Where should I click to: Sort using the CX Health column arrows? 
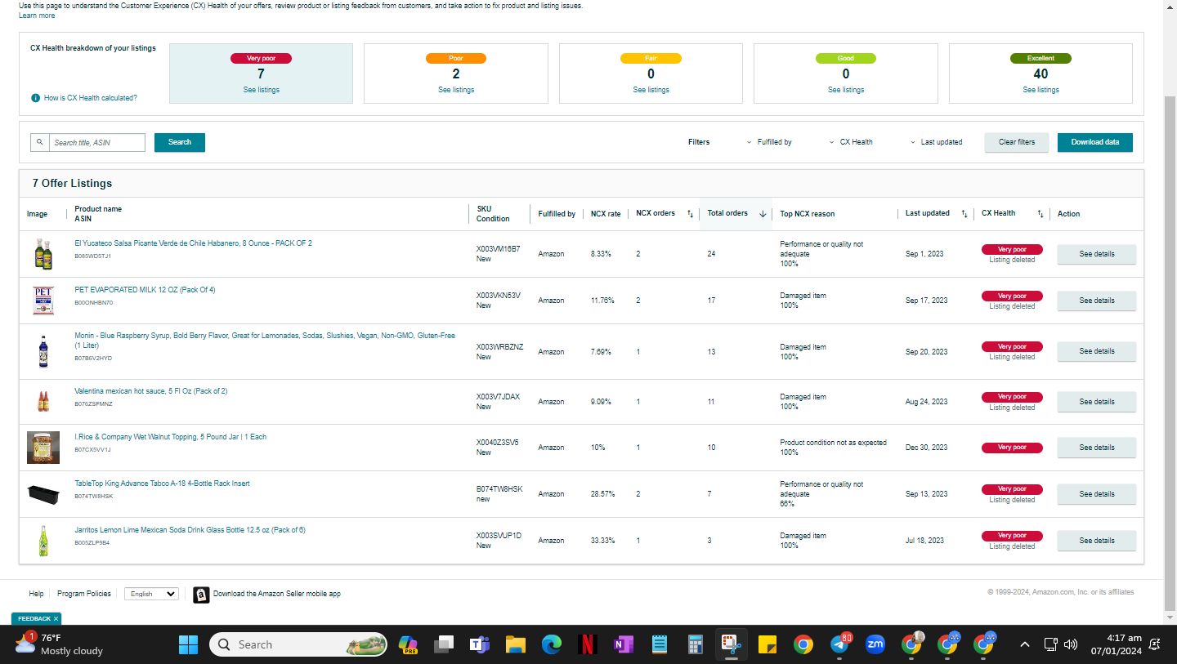click(1041, 214)
